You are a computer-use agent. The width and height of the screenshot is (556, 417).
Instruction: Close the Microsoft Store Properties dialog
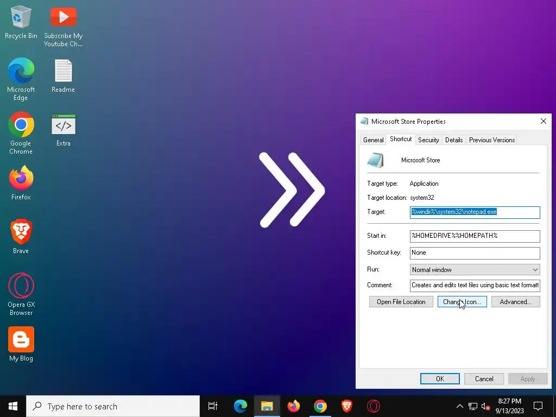click(x=543, y=121)
